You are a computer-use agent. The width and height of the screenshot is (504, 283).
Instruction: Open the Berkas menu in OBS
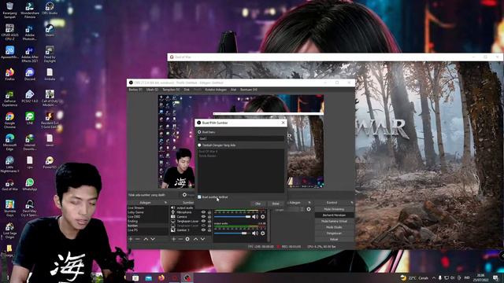pos(135,90)
